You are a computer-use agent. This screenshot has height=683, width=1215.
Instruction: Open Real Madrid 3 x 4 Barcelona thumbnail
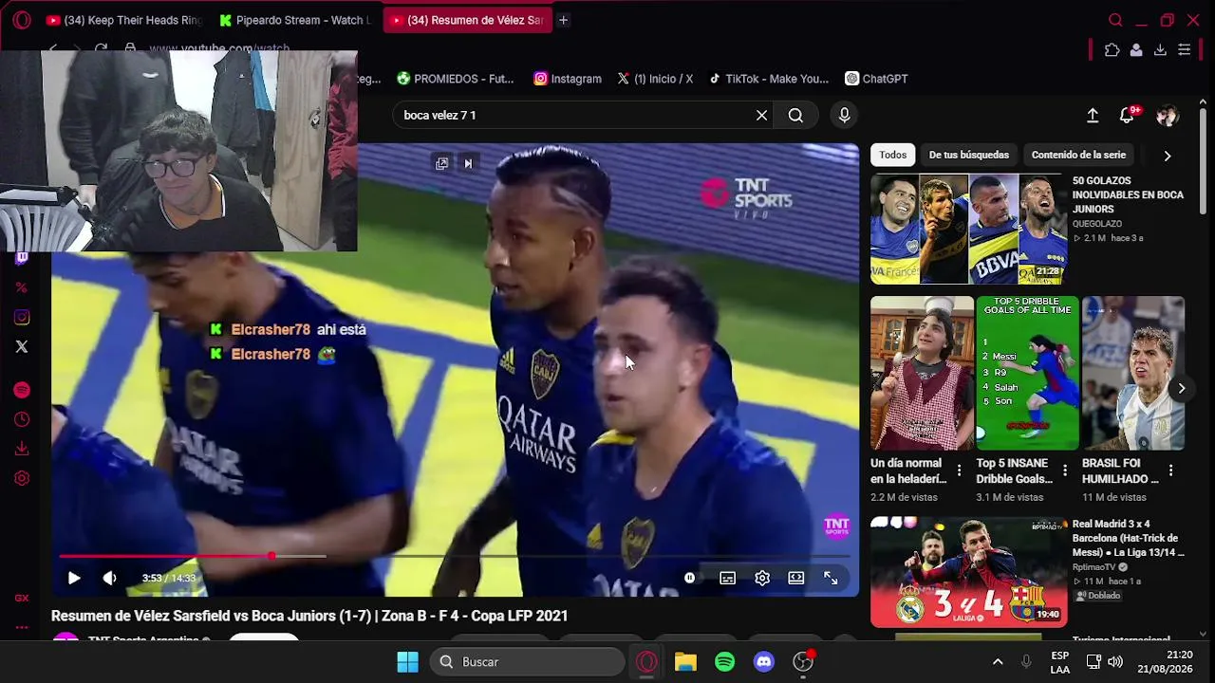click(968, 572)
